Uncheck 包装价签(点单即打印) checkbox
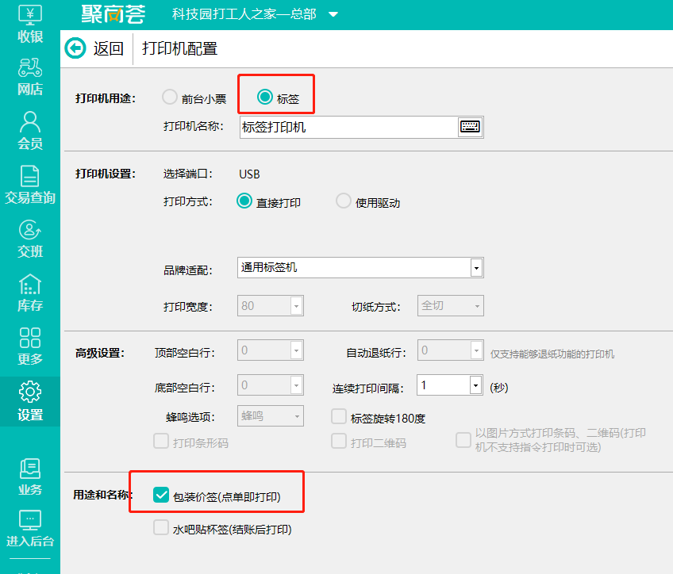The height and width of the screenshot is (574, 673). (x=161, y=496)
